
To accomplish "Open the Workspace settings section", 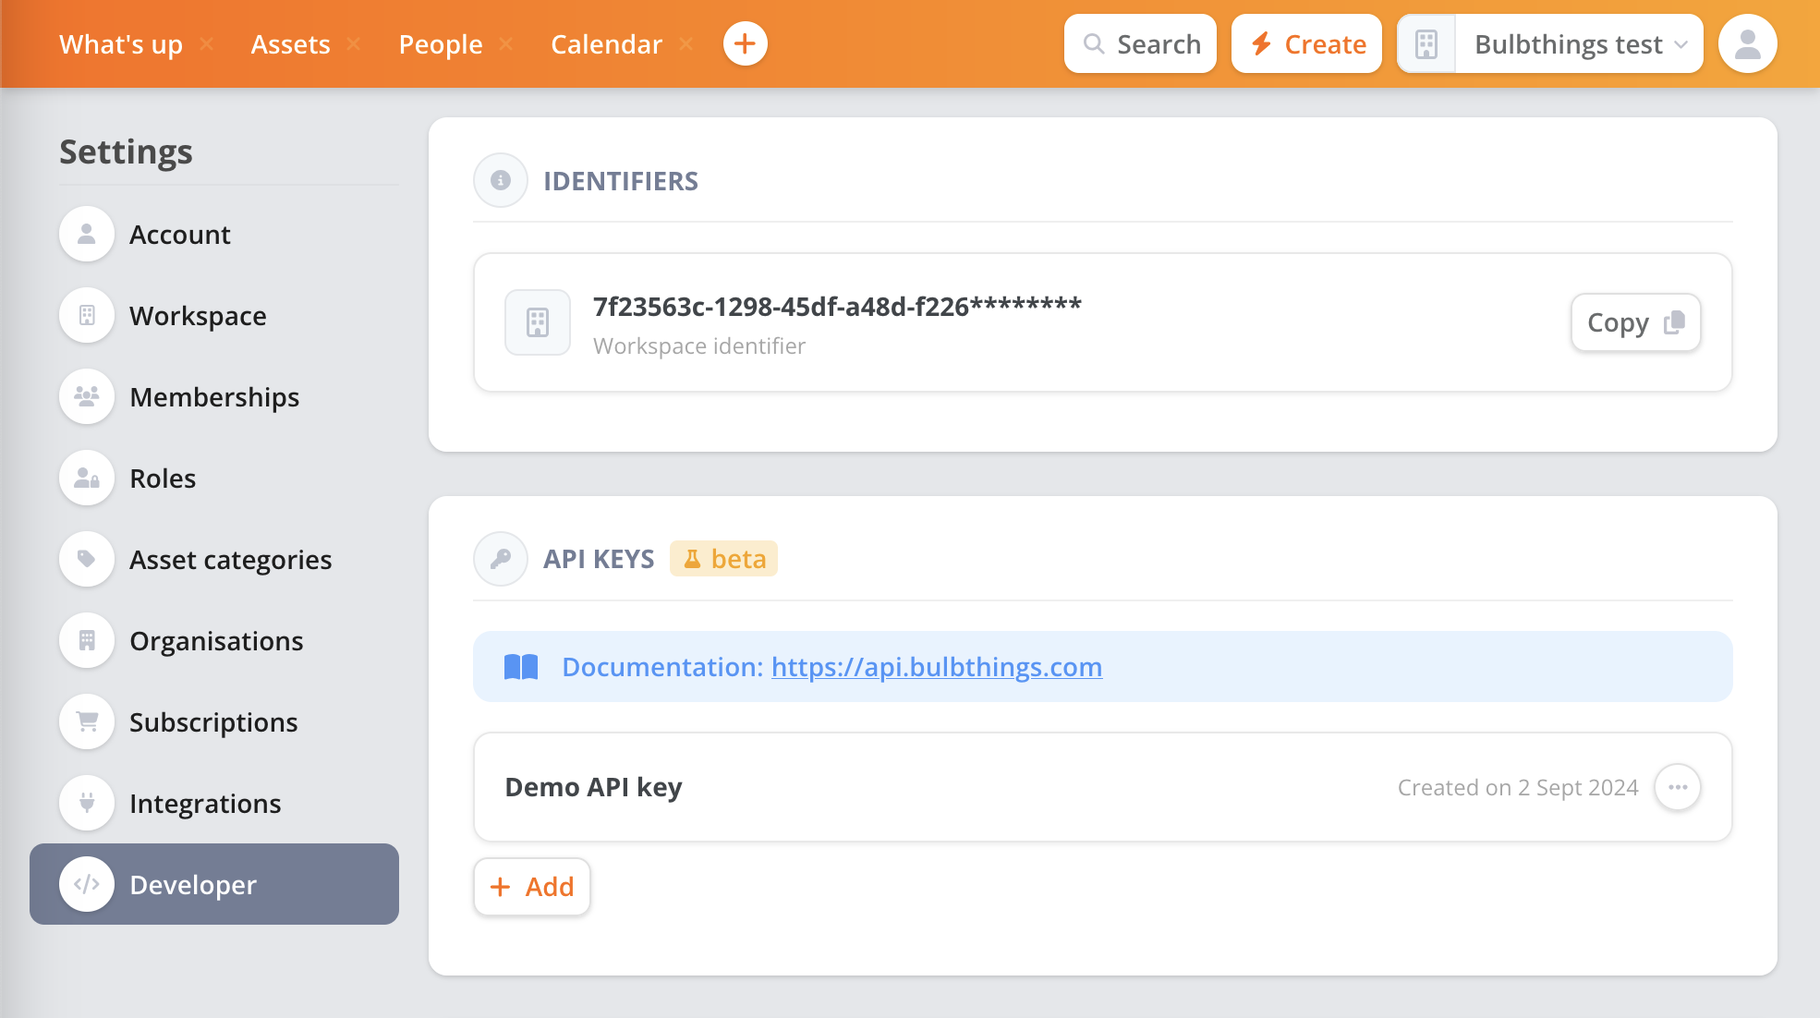I will [198, 316].
